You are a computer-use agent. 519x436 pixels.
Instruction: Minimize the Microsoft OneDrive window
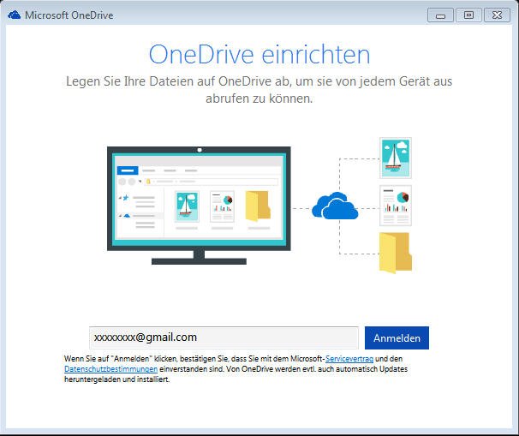click(440, 15)
